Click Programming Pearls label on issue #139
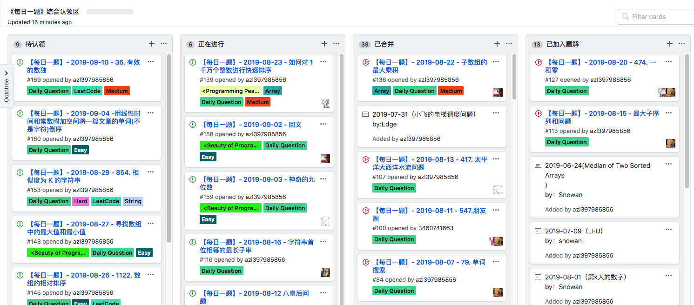This screenshot has width=694, height=305. click(231, 91)
